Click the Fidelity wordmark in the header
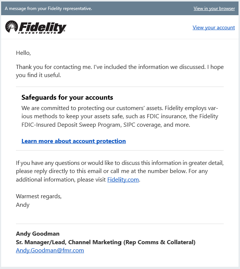This screenshot has width=240, height=269. 43,26
